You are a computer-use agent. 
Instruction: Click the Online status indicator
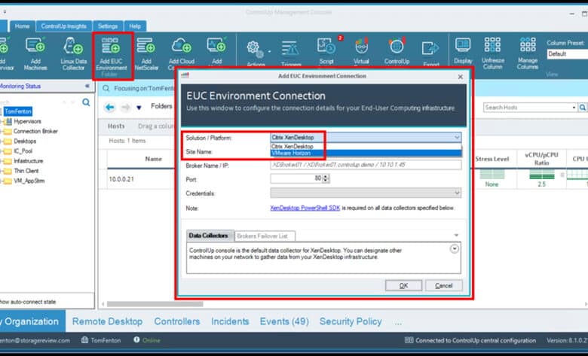[147, 340]
